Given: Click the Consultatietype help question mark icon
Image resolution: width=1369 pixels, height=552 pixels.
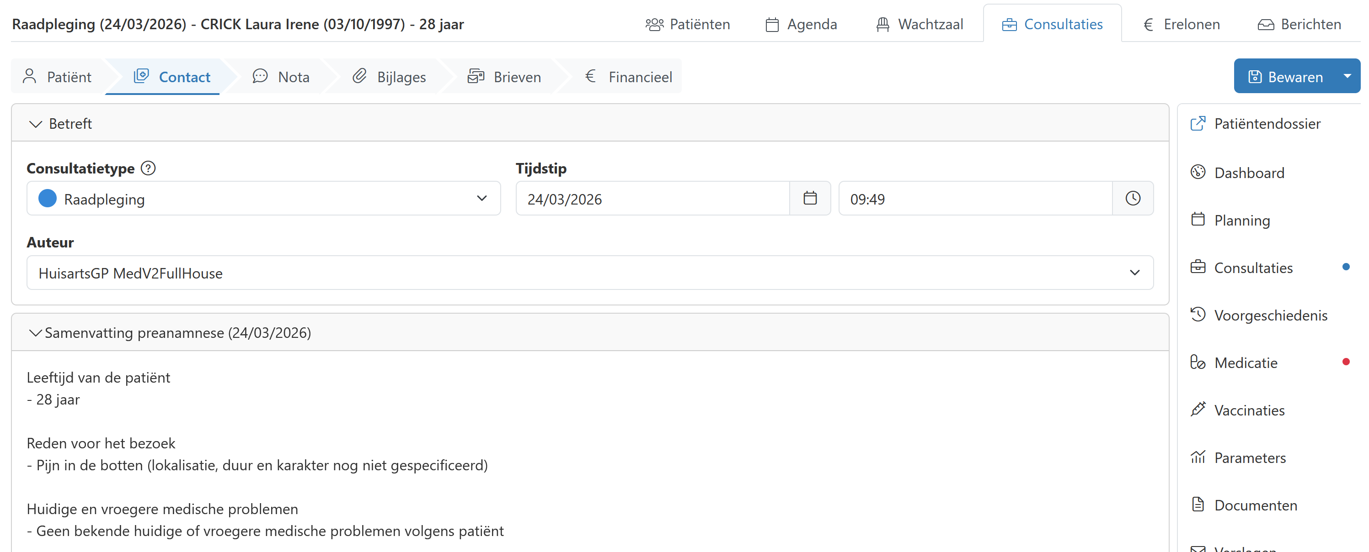Looking at the screenshot, I should (x=148, y=168).
